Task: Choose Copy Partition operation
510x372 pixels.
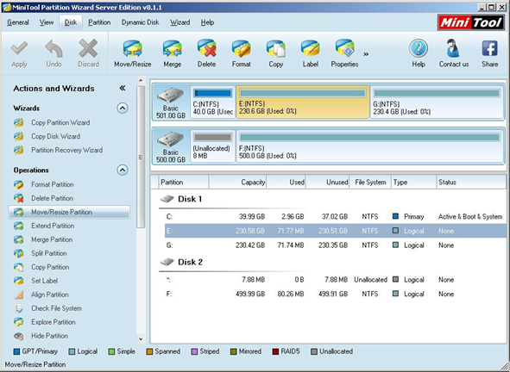Action: pos(50,267)
